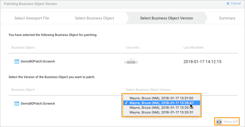Click the blurred User Info value
The width and height of the screenshot is (245, 127).
(131, 61)
